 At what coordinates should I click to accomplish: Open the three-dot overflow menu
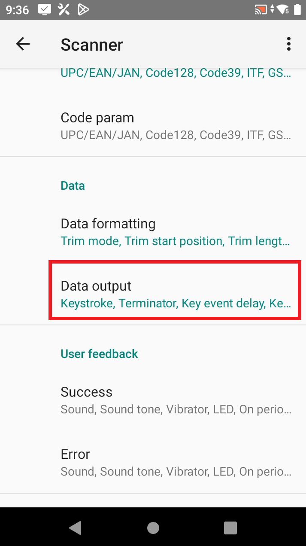point(289,44)
